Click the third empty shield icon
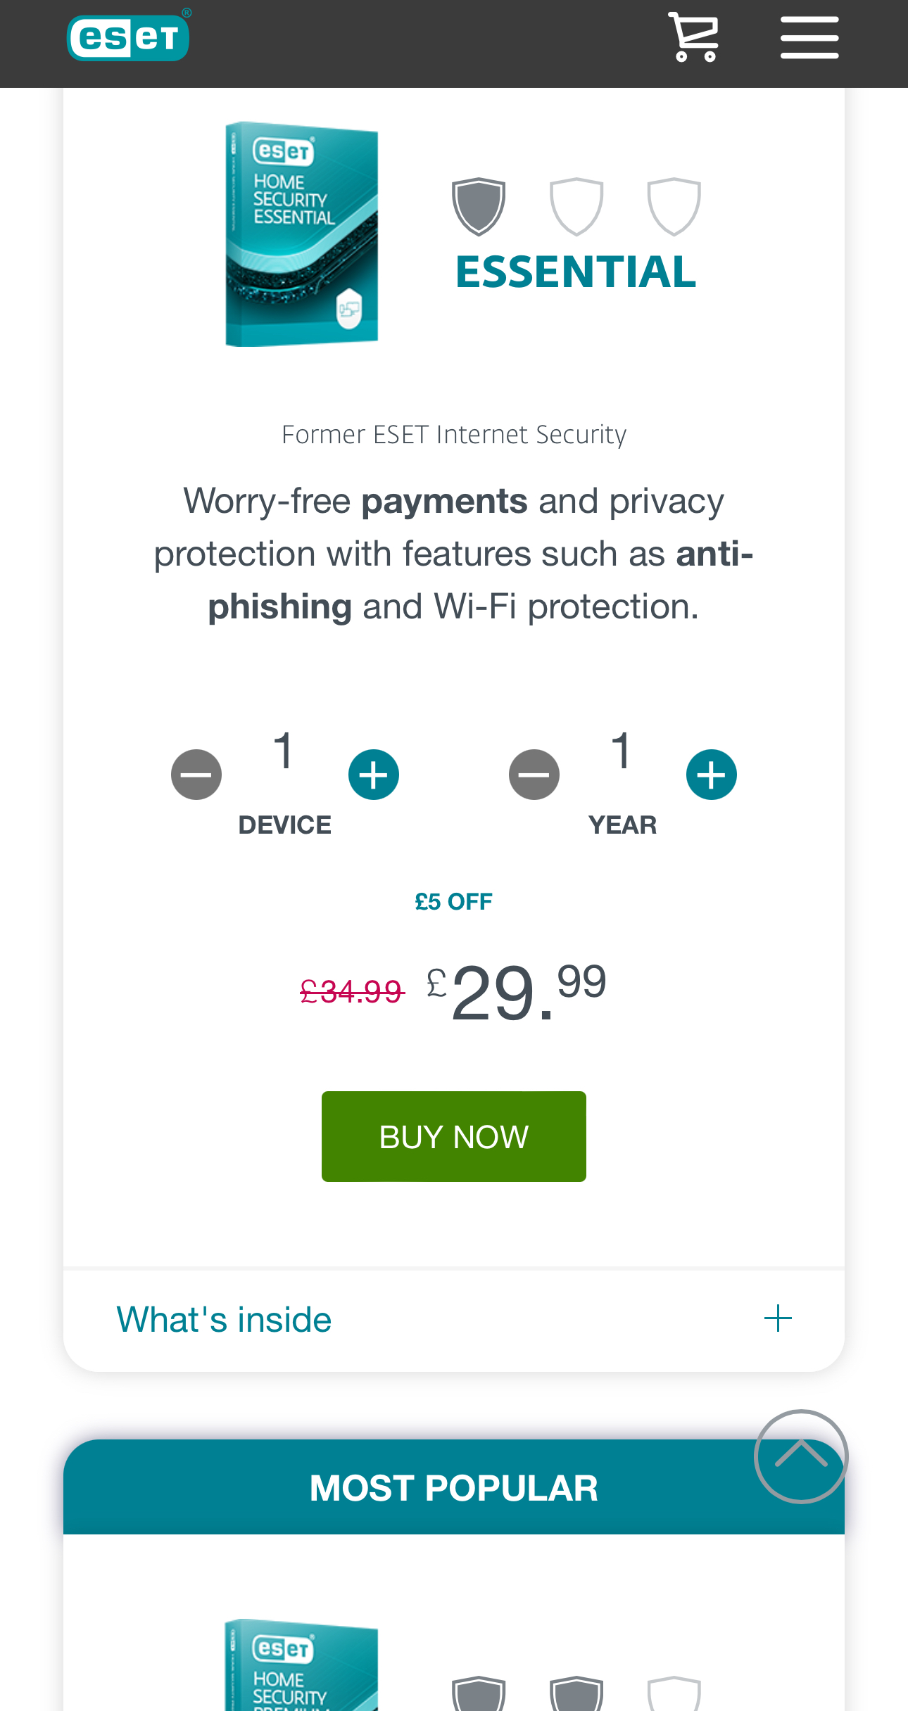The width and height of the screenshot is (908, 1711). (674, 206)
